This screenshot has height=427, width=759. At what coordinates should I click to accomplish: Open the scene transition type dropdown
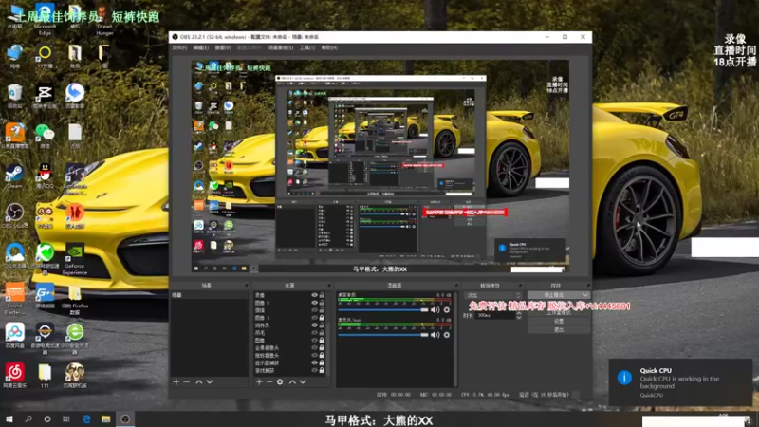click(x=492, y=295)
